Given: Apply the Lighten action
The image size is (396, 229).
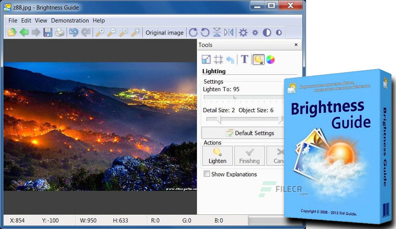Looking at the screenshot, I should [217, 156].
